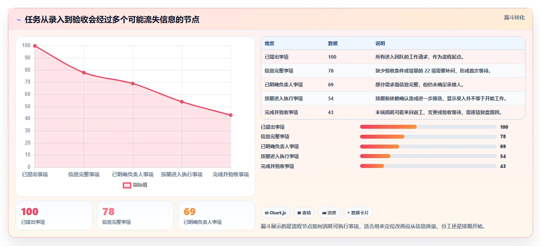
Task: Click the progress bar for 已提出事项
Action: click(428, 127)
